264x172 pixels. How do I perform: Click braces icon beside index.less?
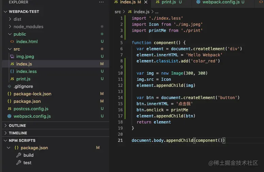coord(12,71)
